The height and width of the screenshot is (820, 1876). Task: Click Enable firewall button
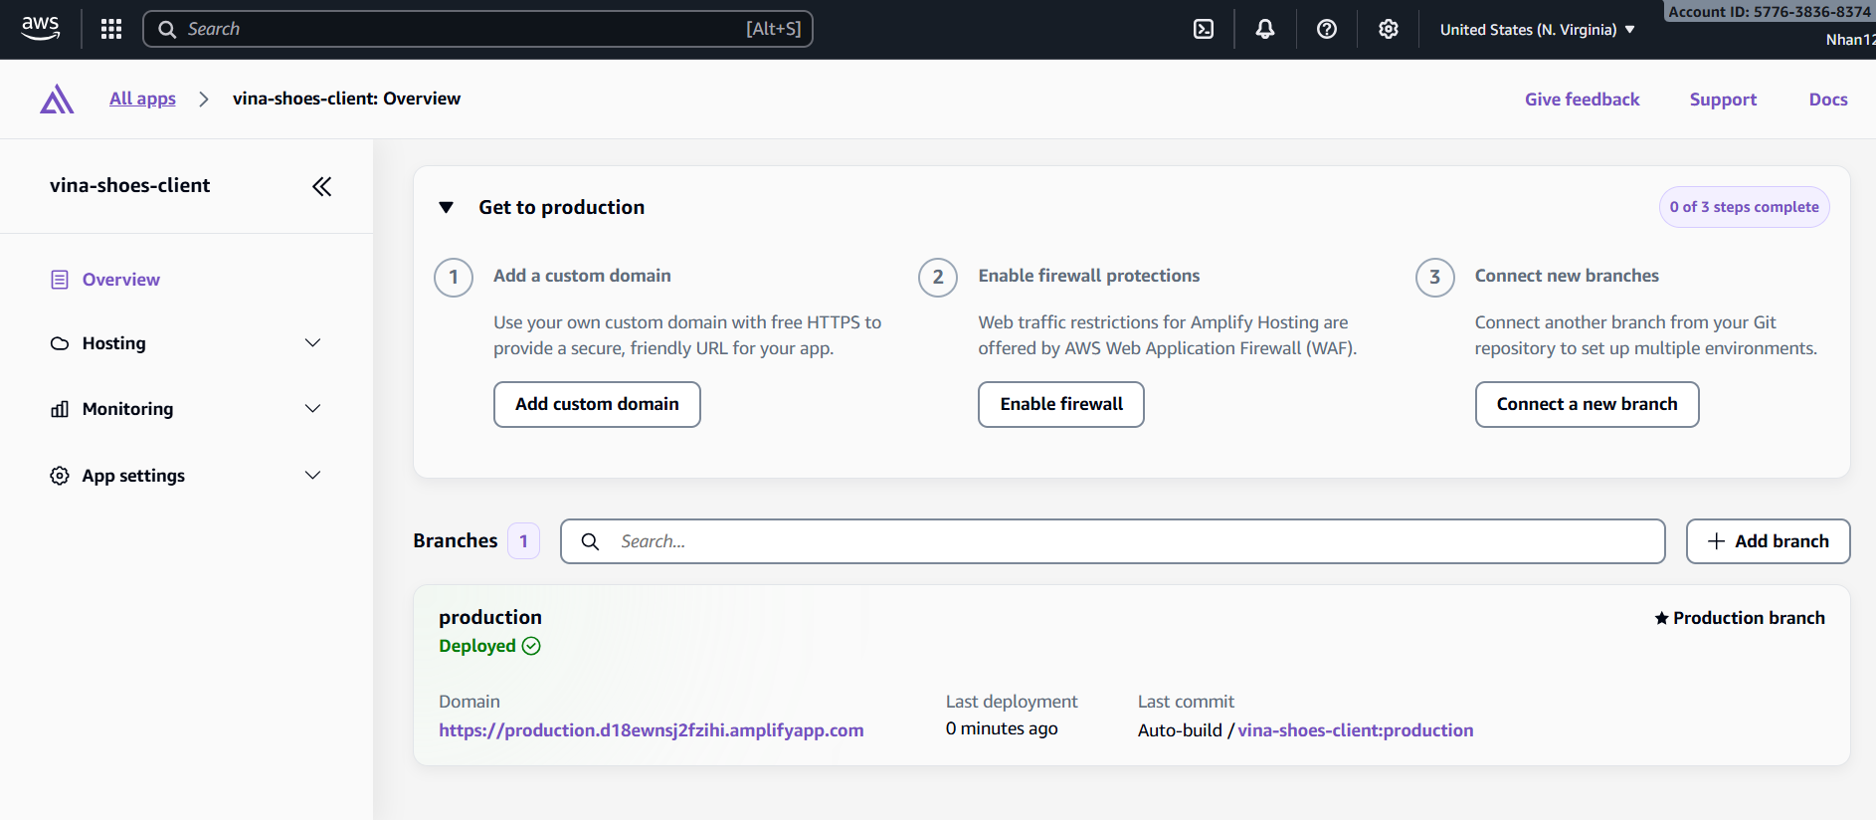pos(1061,404)
